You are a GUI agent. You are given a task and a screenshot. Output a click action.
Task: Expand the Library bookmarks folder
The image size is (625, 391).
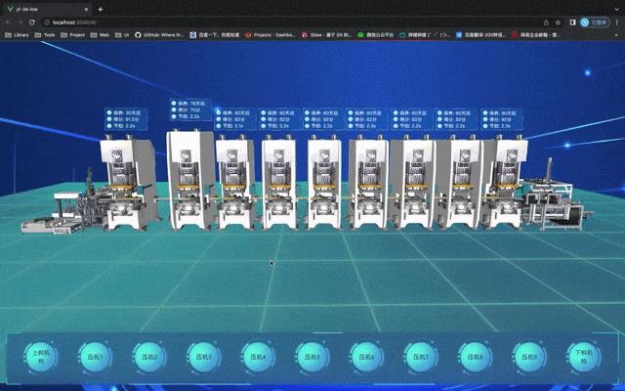point(17,34)
